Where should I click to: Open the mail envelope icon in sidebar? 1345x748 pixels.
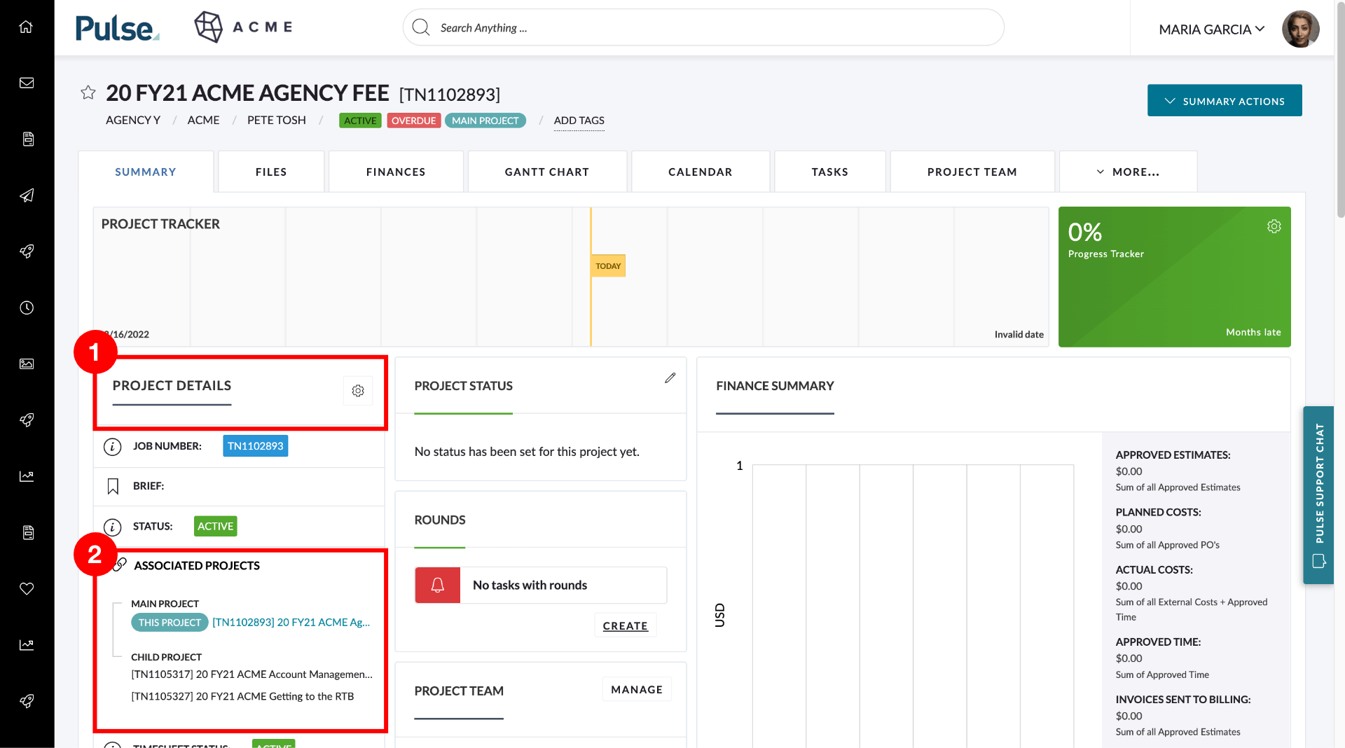(x=27, y=83)
